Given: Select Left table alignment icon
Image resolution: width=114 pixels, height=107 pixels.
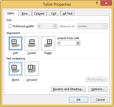Looking at the screenshot, I should 16,43.
